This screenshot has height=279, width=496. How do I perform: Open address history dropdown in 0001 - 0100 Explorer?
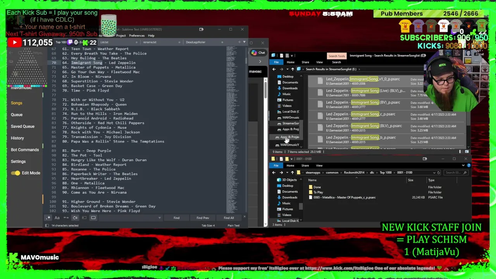point(434,172)
